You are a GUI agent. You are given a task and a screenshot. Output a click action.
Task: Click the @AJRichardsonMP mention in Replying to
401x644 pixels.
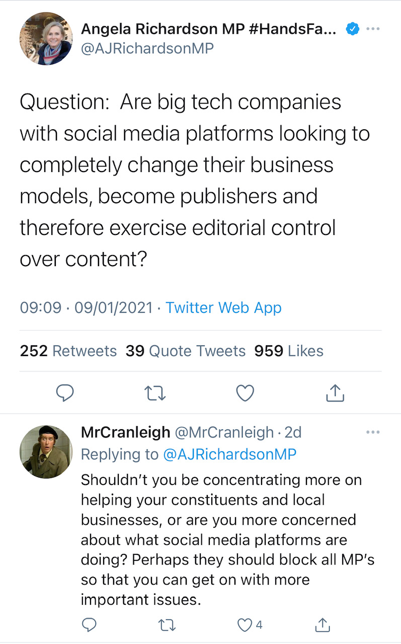tap(230, 454)
